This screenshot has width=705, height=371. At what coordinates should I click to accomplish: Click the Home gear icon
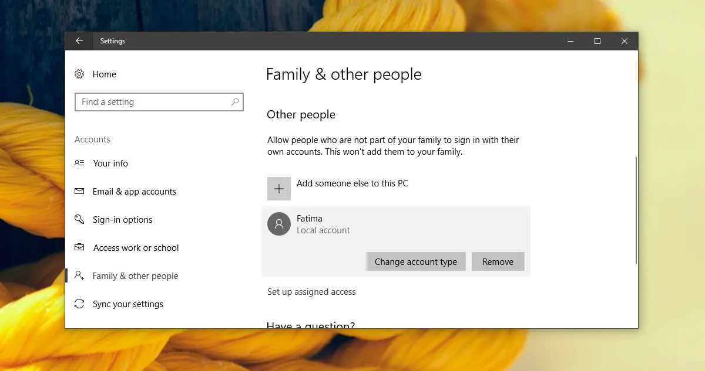click(79, 74)
